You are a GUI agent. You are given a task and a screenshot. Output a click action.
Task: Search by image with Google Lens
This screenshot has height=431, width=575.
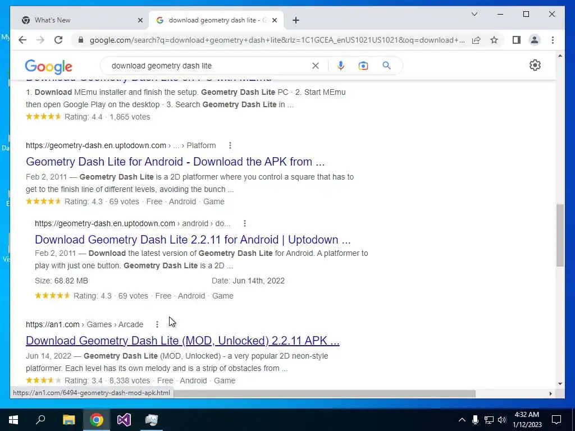[x=363, y=66]
